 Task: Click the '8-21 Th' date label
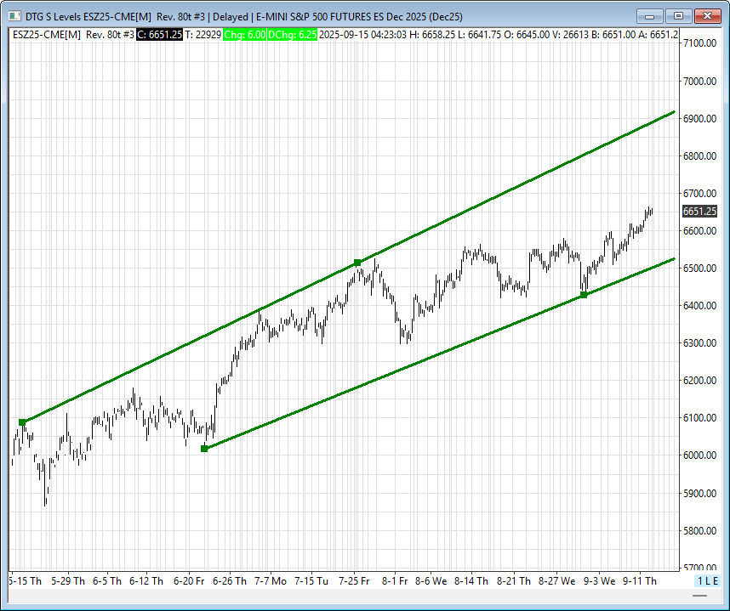(x=514, y=581)
